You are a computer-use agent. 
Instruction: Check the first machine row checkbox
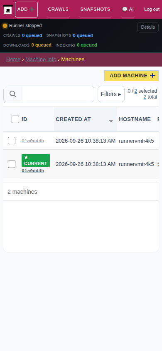[x=12, y=141]
